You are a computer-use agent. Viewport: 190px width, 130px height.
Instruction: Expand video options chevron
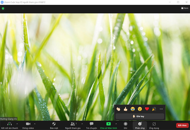[x=34, y=124]
